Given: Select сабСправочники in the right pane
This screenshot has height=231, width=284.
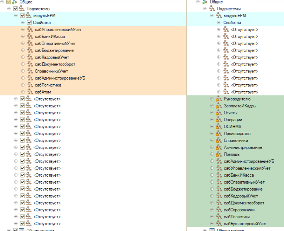Looking at the screenshot, I should [239, 210].
